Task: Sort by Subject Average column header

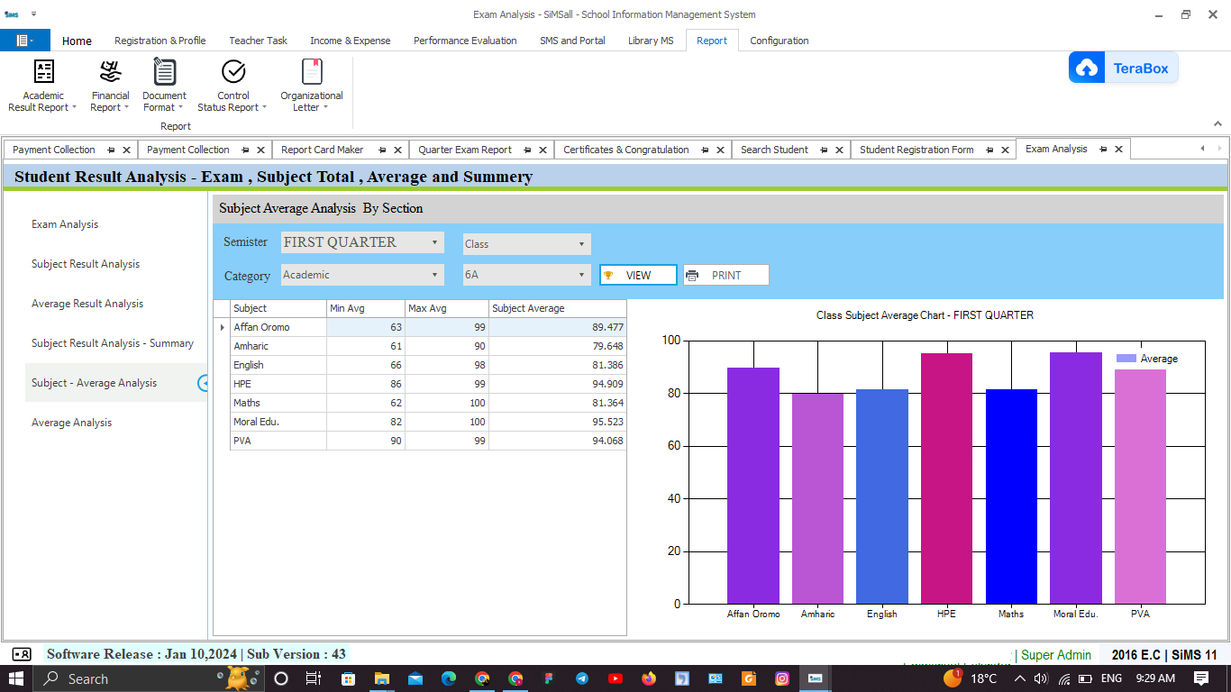Action: pyautogui.click(x=557, y=308)
